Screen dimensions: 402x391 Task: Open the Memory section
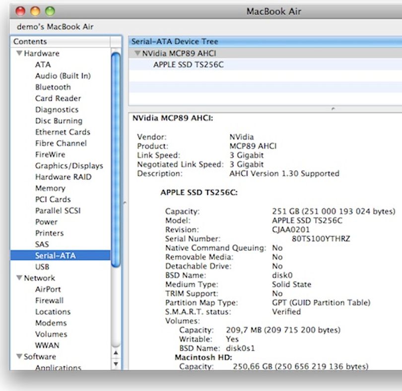pyautogui.click(x=50, y=188)
